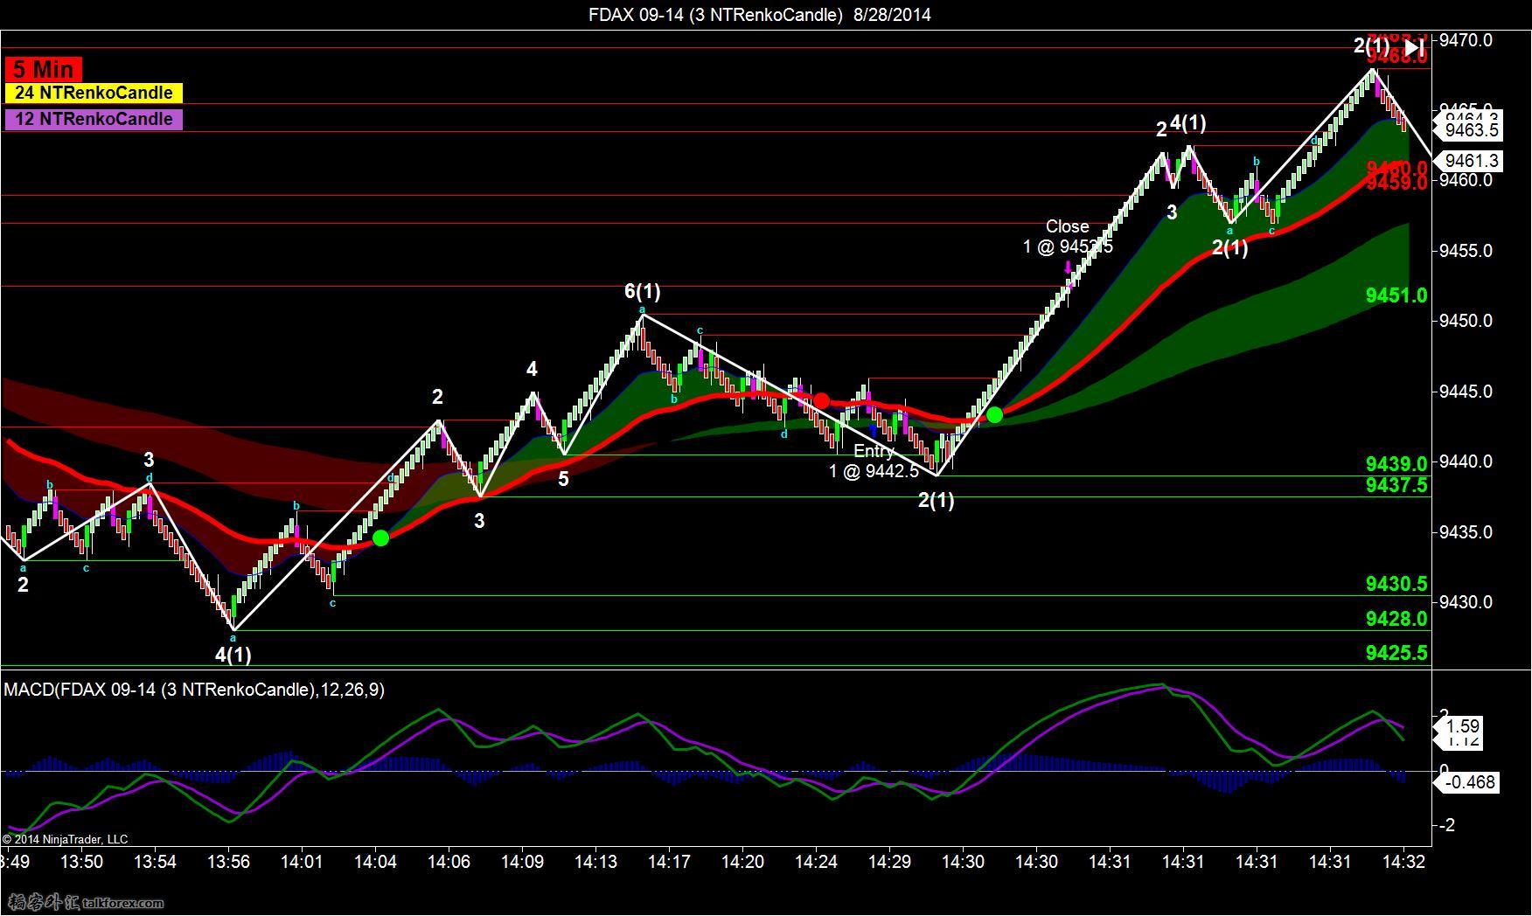Click the 9470.0 price axis label
The image size is (1532, 916).
pyautogui.click(x=1466, y=40)
